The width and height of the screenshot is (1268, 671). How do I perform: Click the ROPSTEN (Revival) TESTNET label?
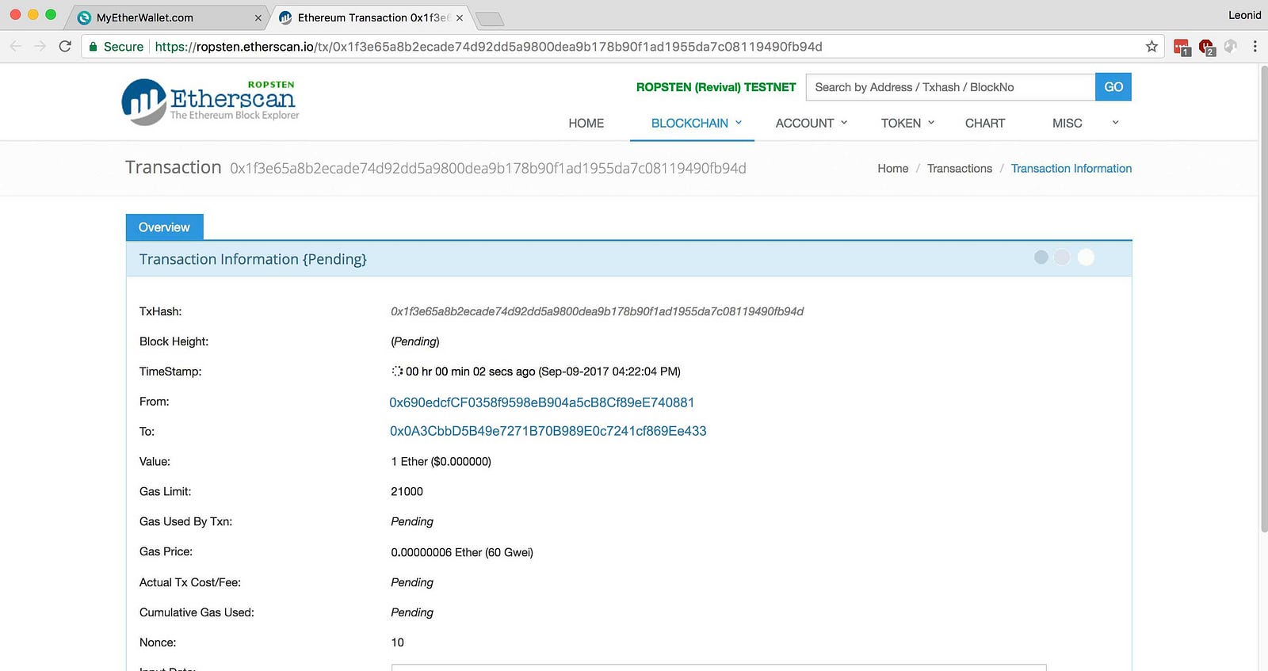[x=716, y=87]
